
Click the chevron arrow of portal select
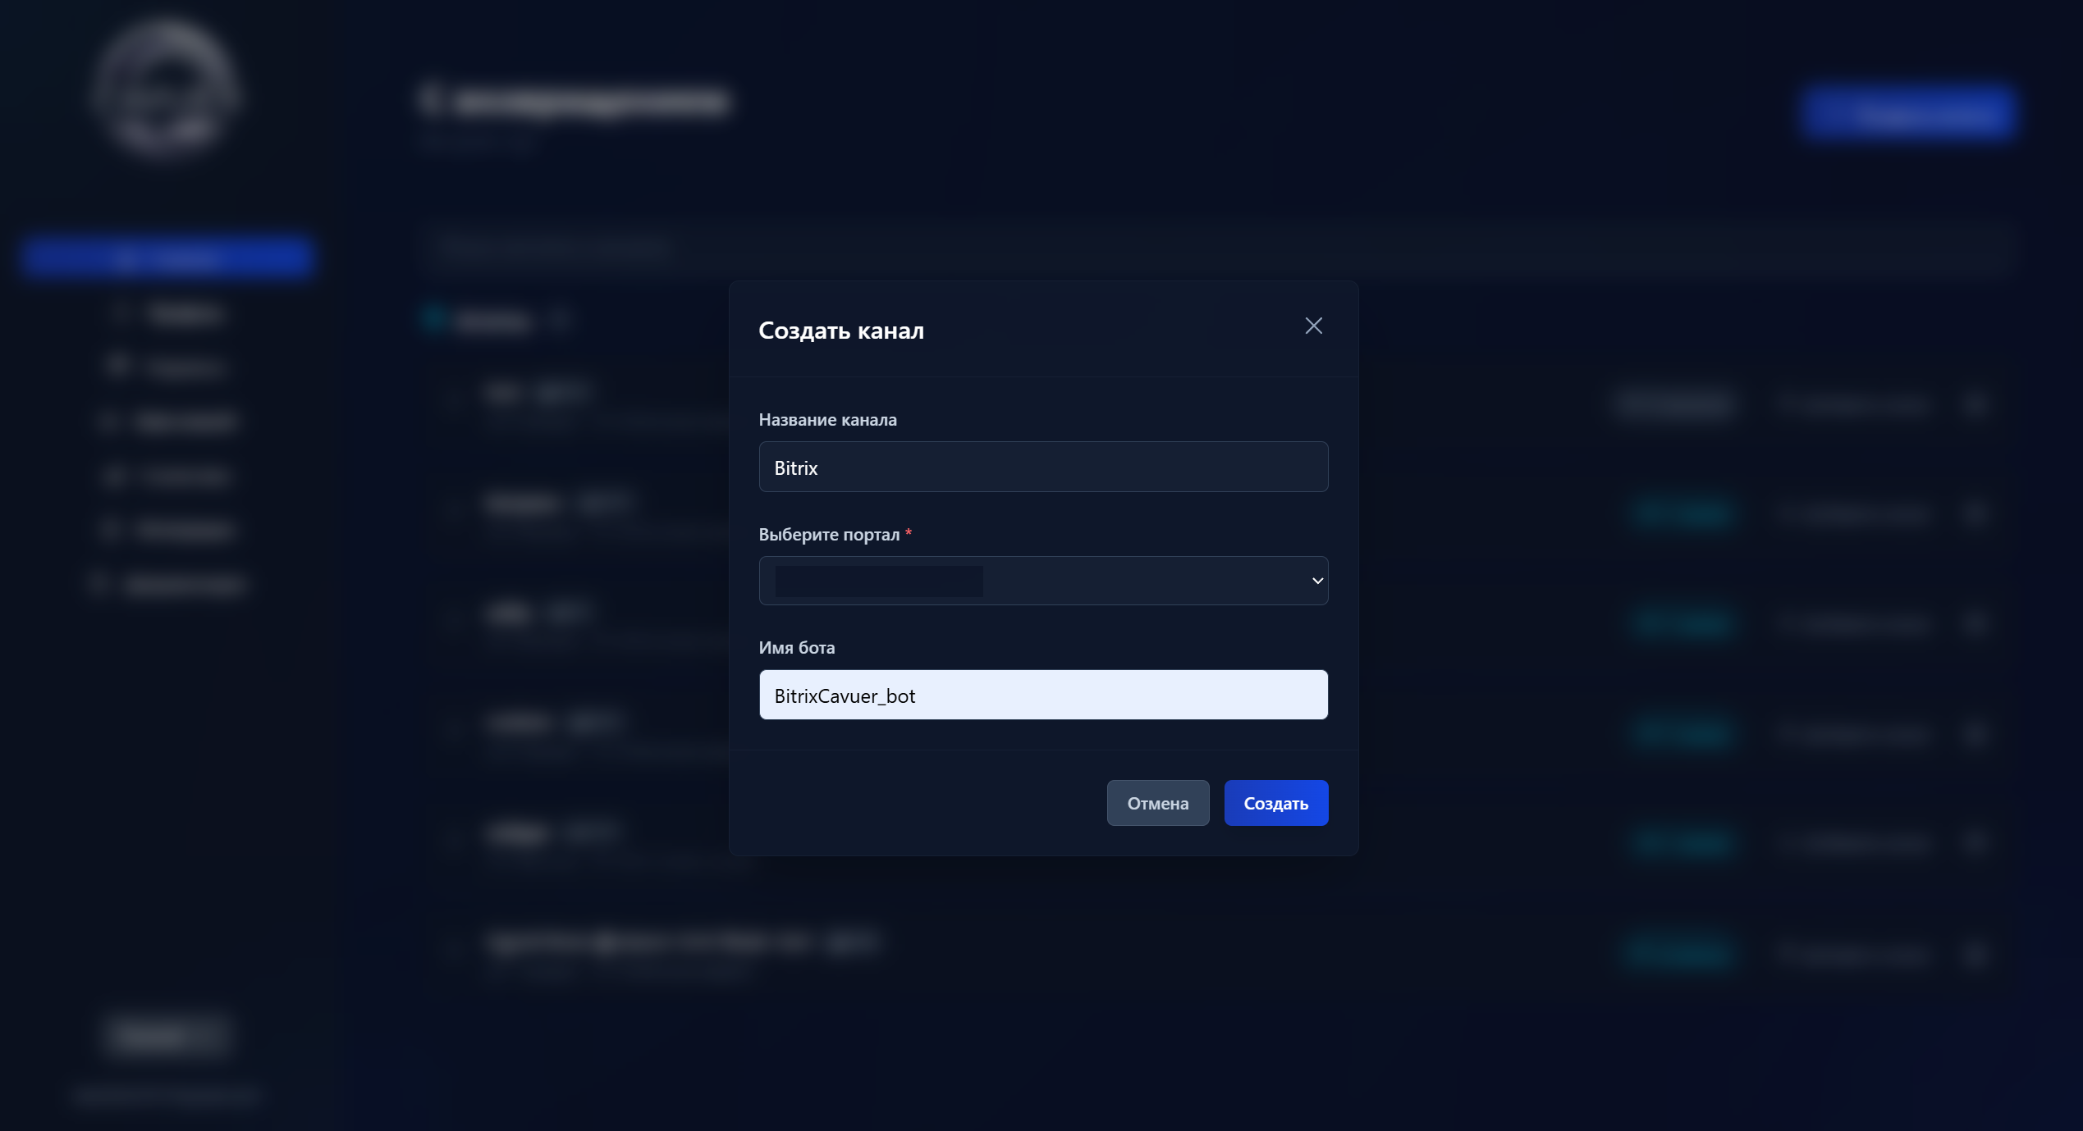[1317, 581]
